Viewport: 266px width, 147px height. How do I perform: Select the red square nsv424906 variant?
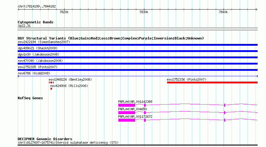[x=51, y=89]
